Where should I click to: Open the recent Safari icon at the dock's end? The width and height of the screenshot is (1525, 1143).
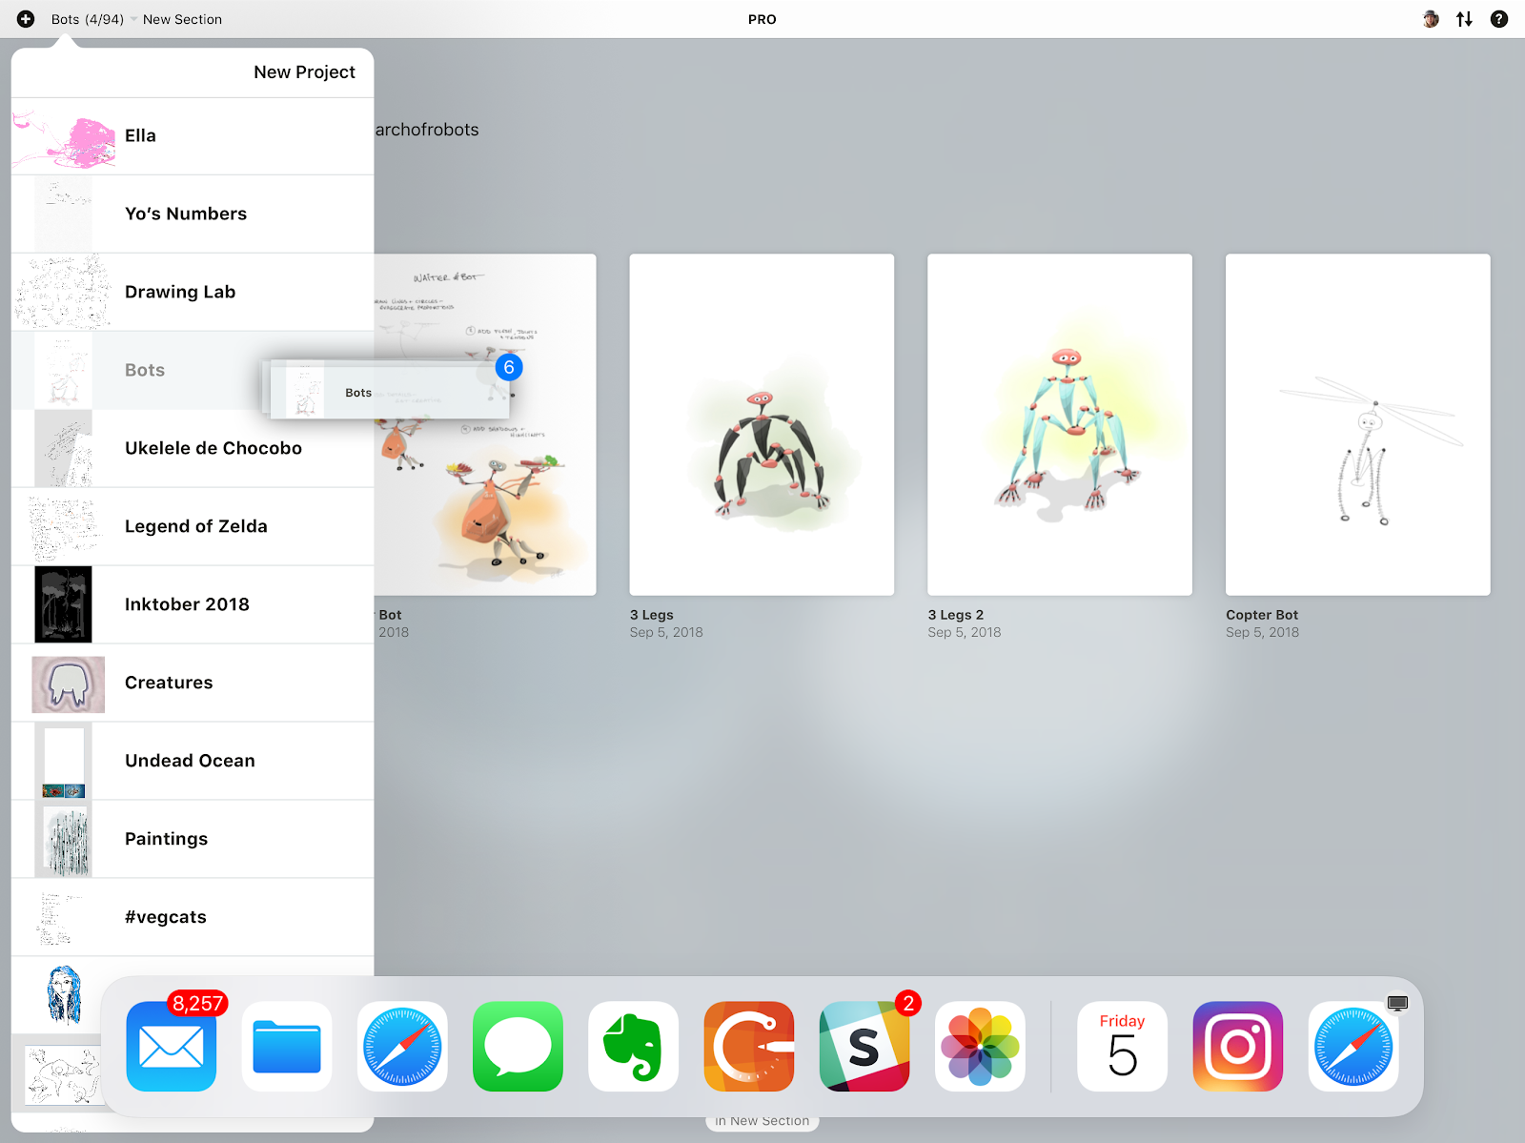pos(1353,1047)
